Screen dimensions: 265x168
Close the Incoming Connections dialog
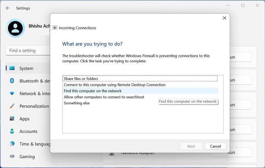pos(225,18)
